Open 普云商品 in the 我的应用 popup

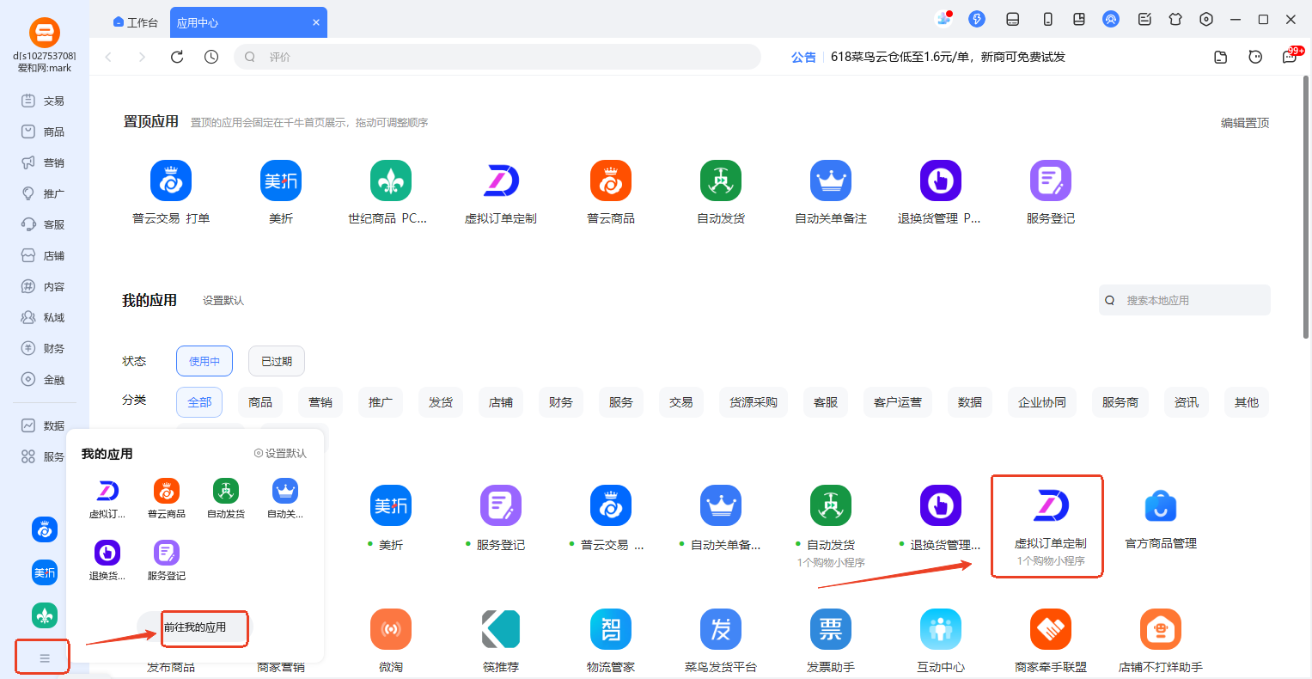[167, 491]
